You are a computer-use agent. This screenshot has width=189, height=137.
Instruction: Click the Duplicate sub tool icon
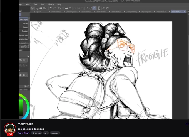[x=26, y=47]
